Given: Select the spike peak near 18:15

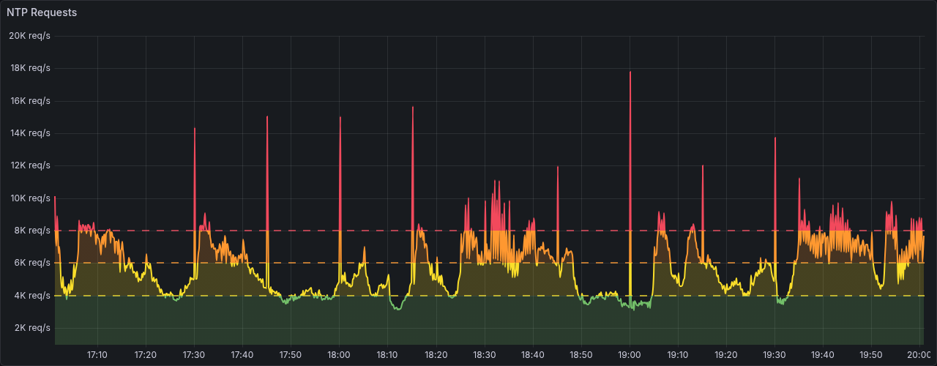Looking at the screenshot, I should [413, 108].
